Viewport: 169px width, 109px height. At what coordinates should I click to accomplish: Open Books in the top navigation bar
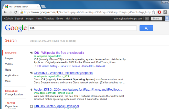tap(60, 19)
